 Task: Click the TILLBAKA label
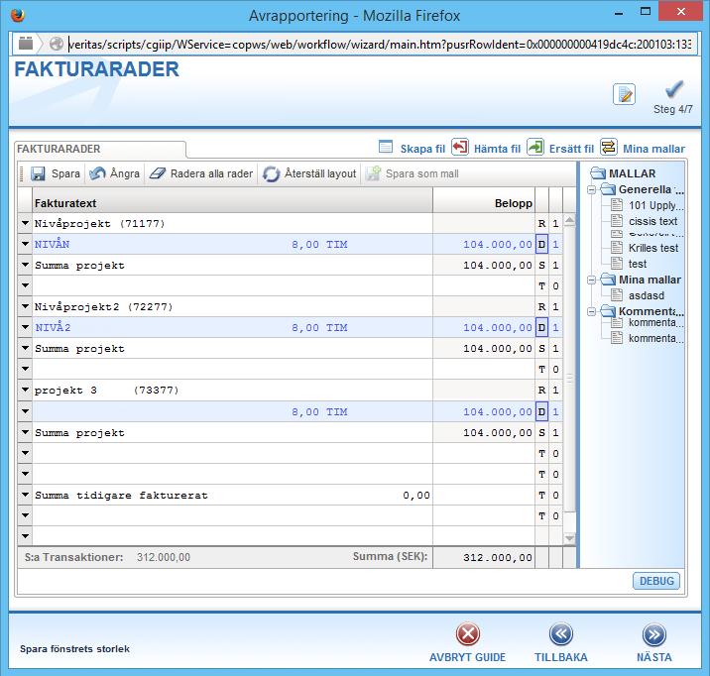pos(561,657)
